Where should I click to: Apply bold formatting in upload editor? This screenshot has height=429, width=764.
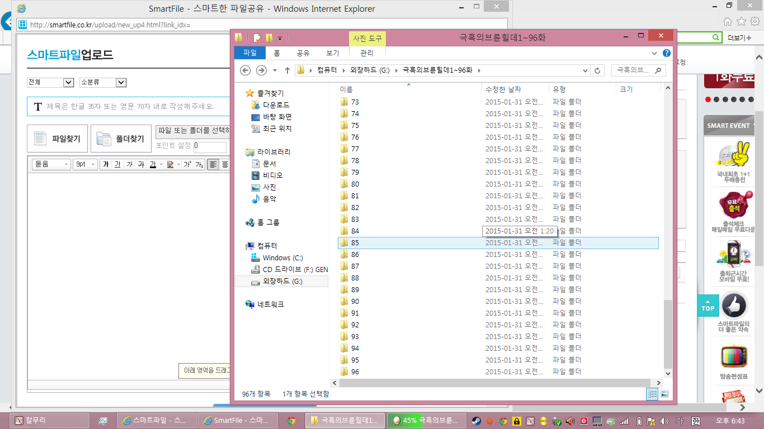pos(105,164)
